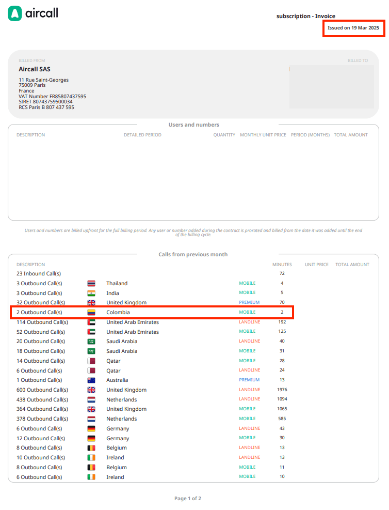Click the flag in the United Kingdom PREMIUM row
389x510 pixels.
click(x=91, y=303)
